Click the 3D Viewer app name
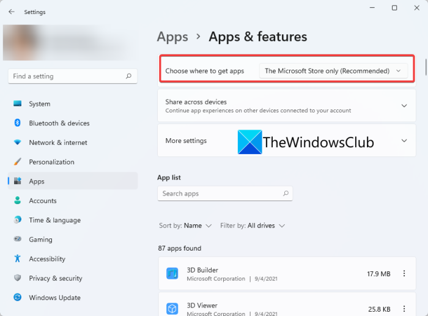The height and width of the screenshot is (316, 428). click(x=202, y=306)
